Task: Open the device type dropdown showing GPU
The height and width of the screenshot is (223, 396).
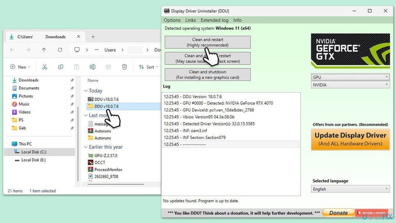Action: click(350, 77)
